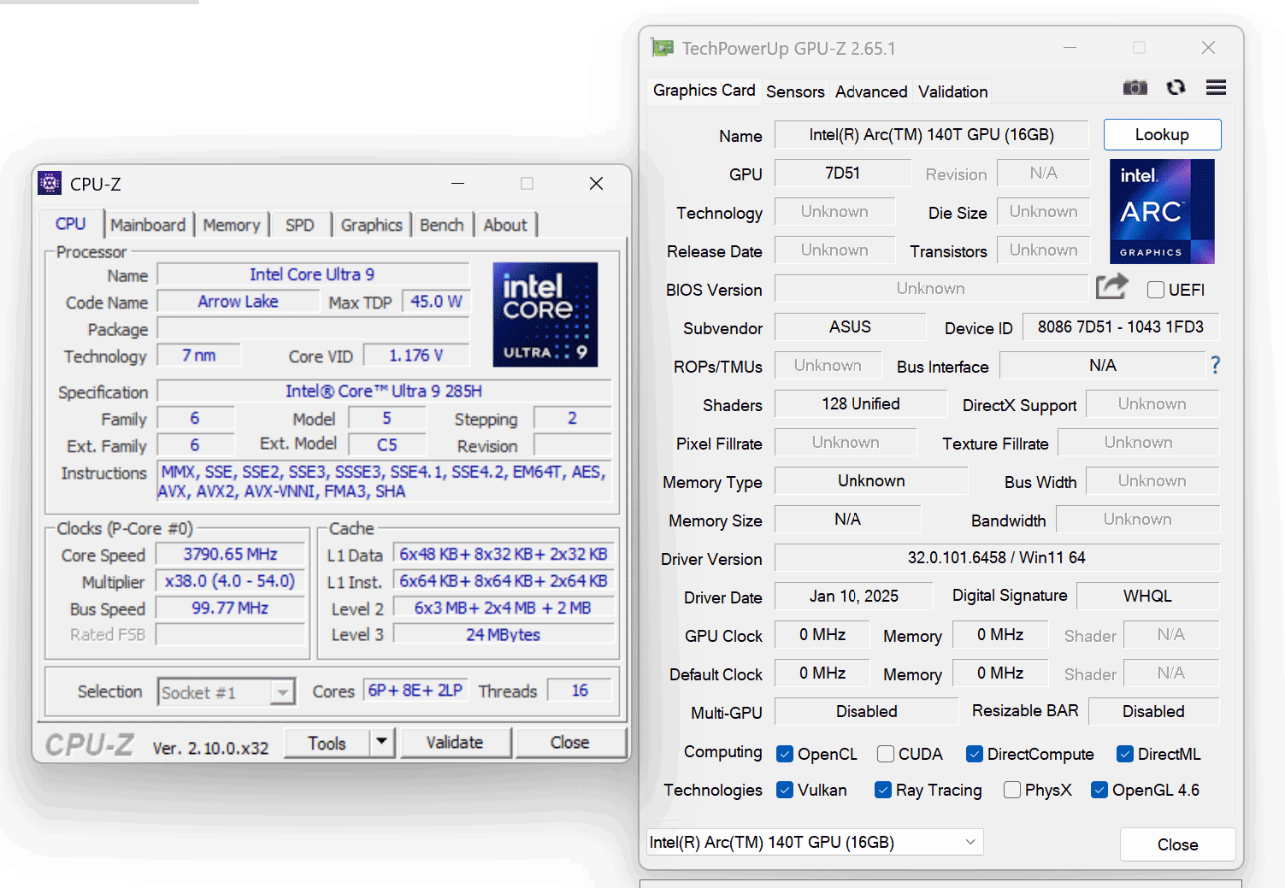The width and height of the screenshot is (1285, 888).
Task: Click the GPU-Z app icon in title bar
Action: click(662, 48)
